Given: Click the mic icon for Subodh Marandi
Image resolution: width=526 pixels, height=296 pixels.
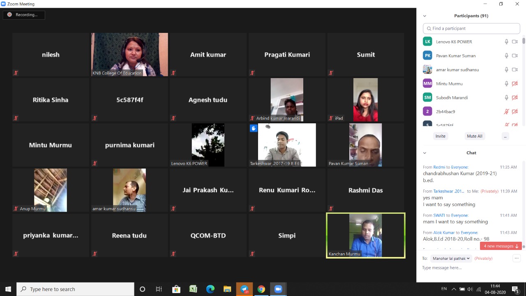Looking at the screenshot, I should pos(506,97).
